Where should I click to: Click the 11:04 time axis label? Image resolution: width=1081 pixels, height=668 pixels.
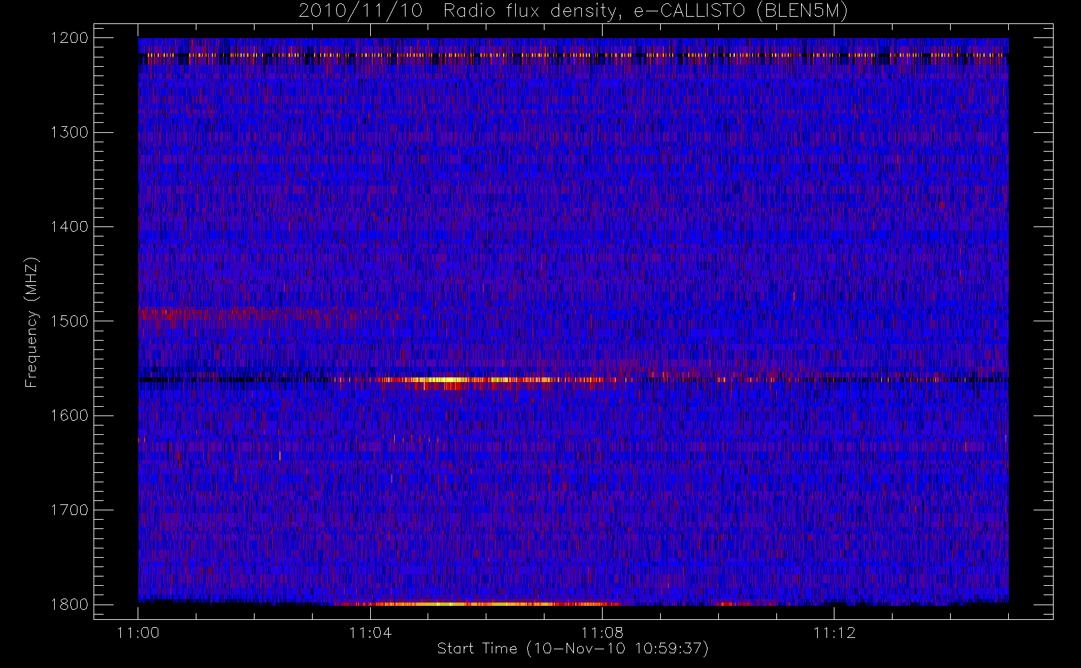click(x=370, y=633)
